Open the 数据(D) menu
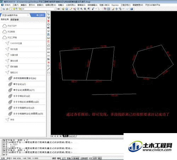The height and width of the screenshot is (160, 177). click(40, 5)
